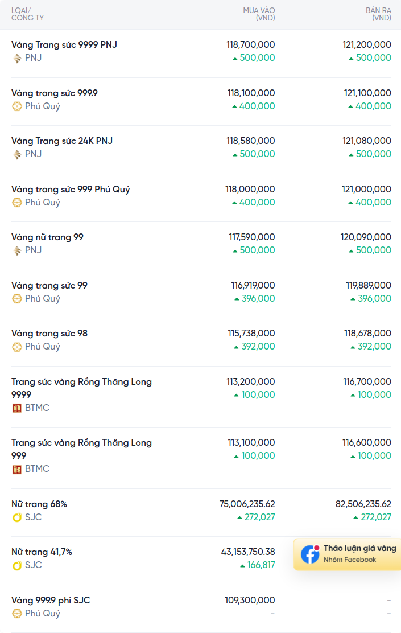Click the MUA VÀO (VND) column header
401x633 pixels.
(x=259, y=14)
